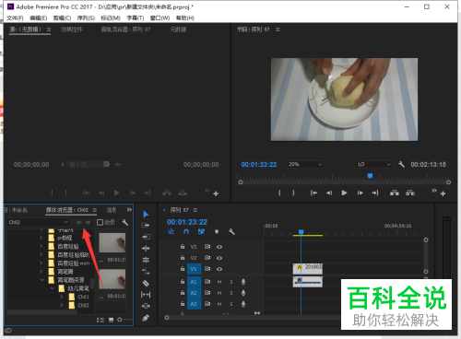Go back in Media Browser navigation

tap(79, 222)
